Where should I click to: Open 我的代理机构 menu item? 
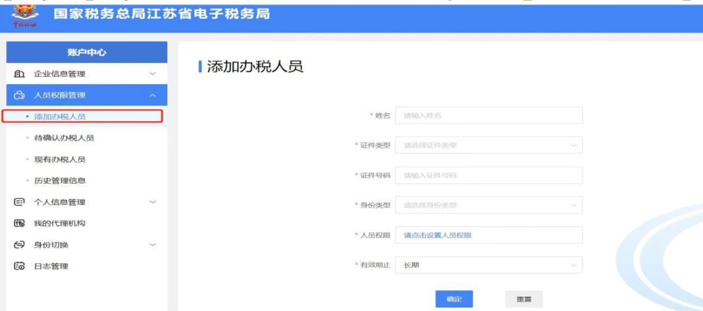pos(60,224)
